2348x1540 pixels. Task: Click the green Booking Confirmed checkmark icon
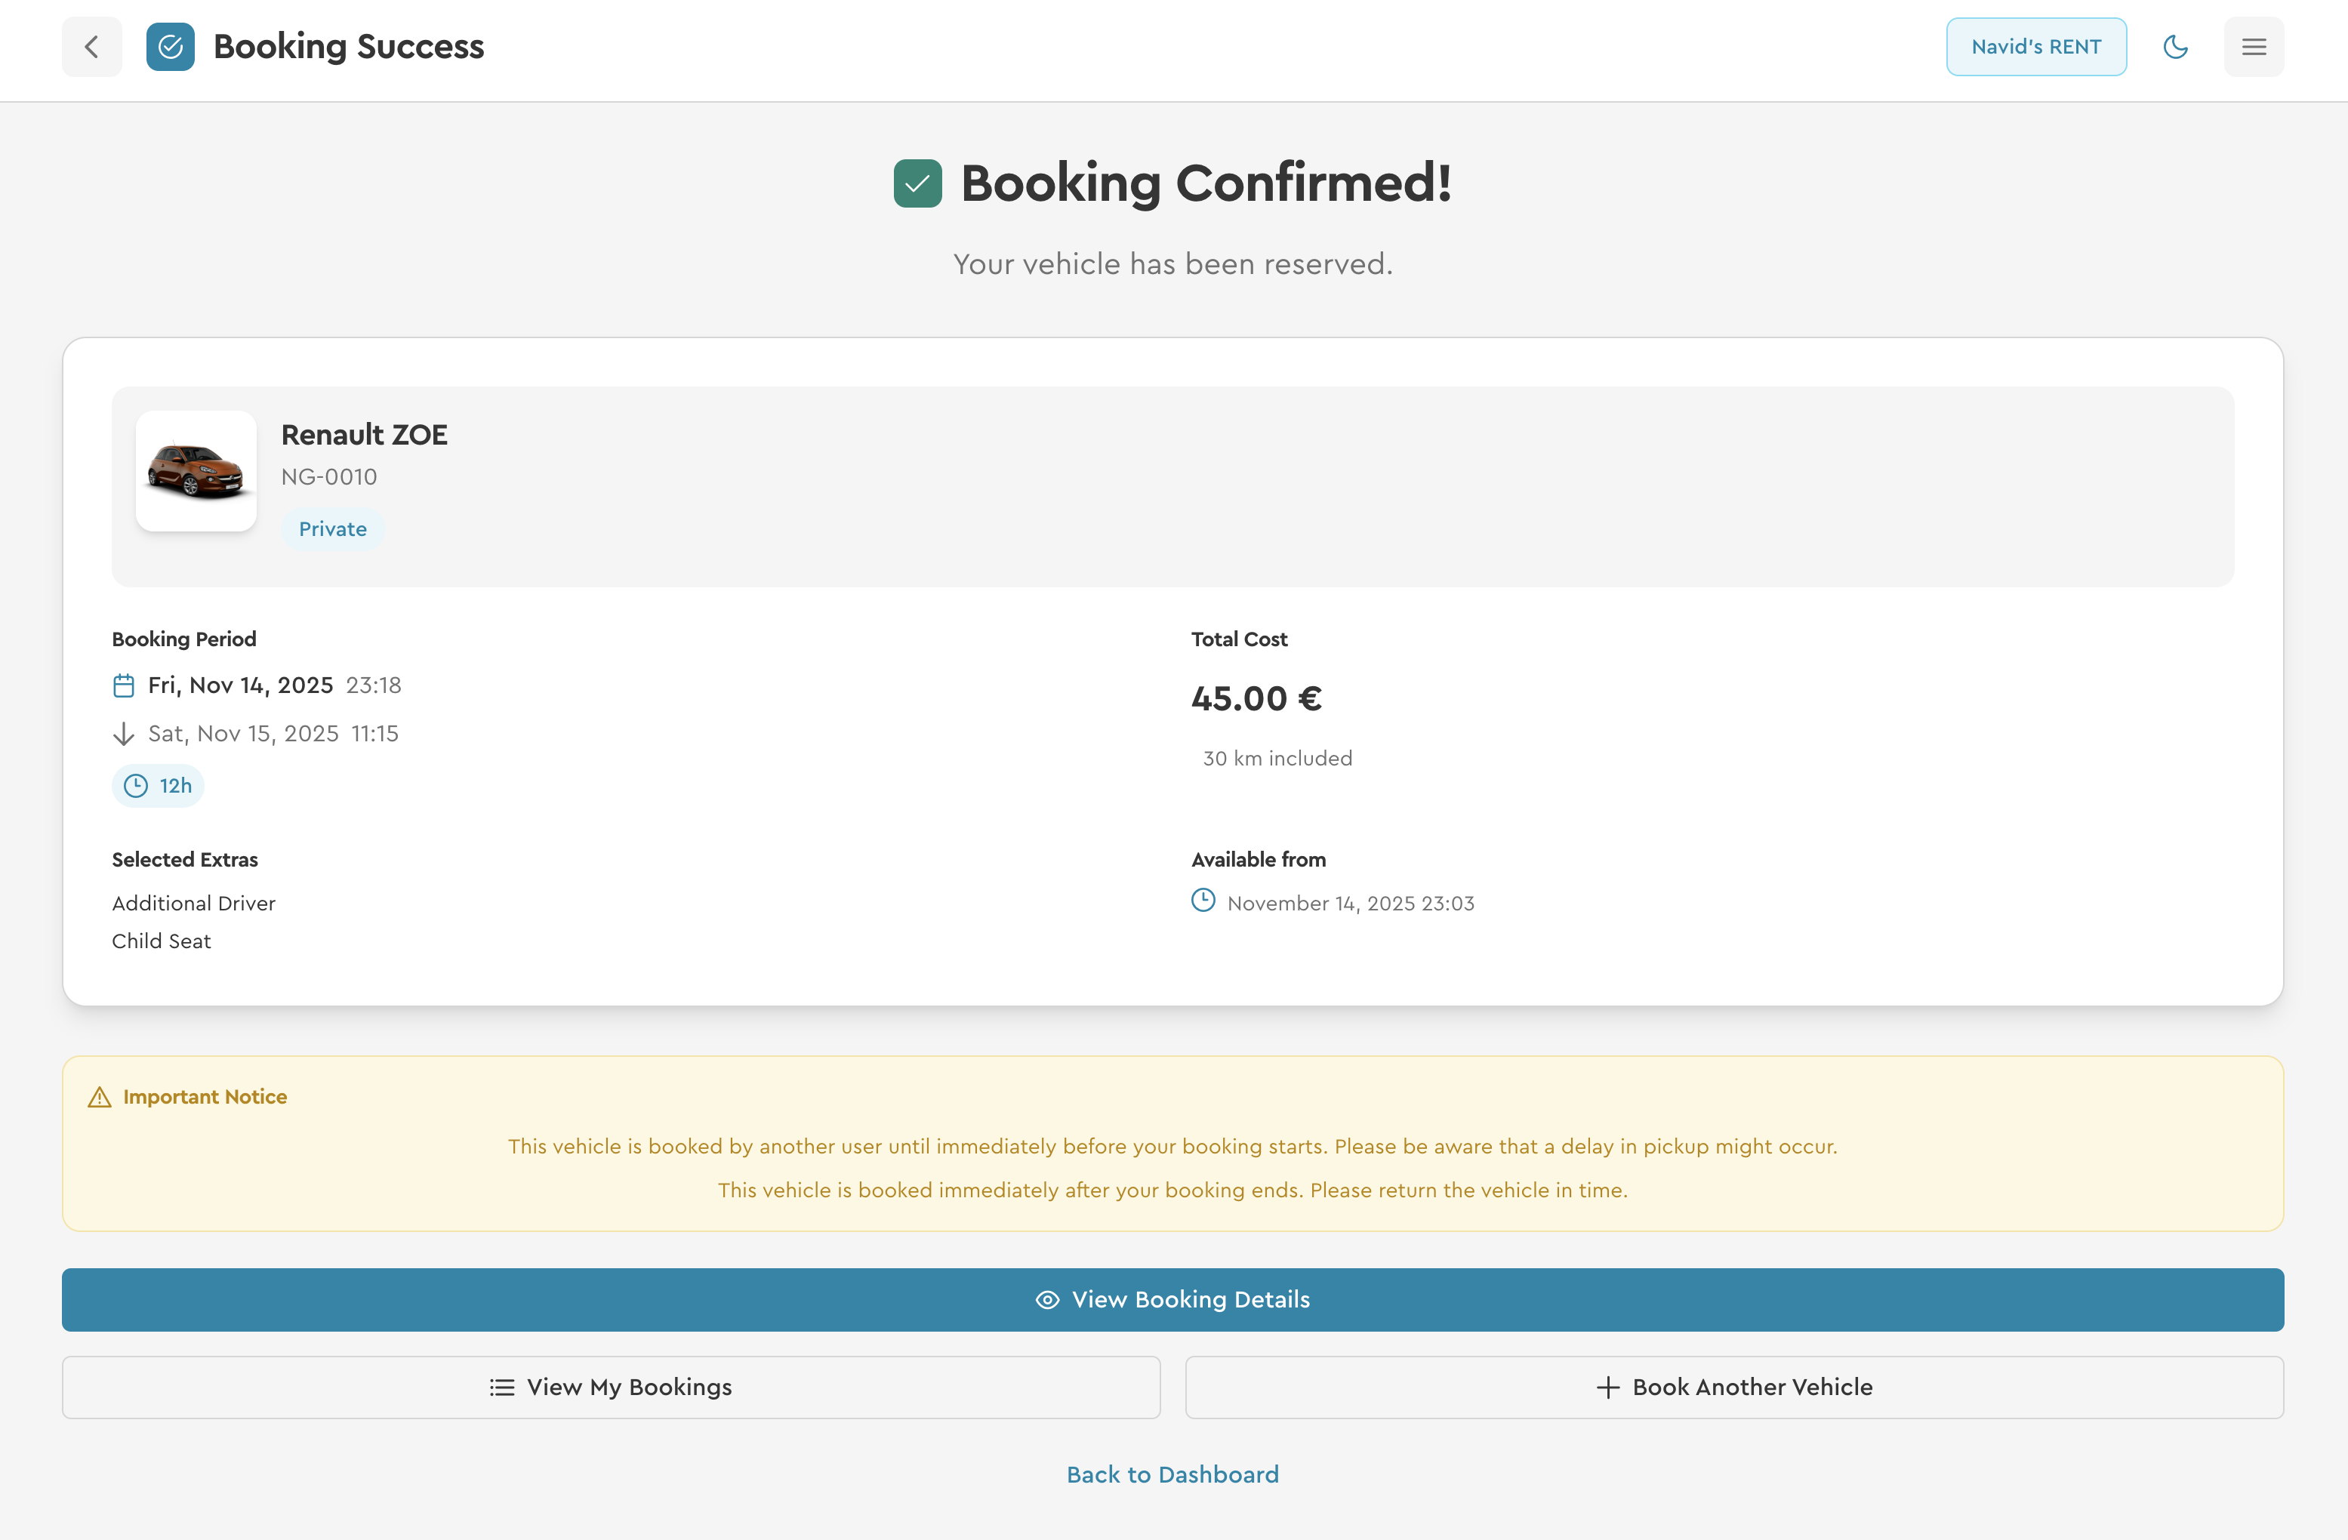click(x=917, y=183)
